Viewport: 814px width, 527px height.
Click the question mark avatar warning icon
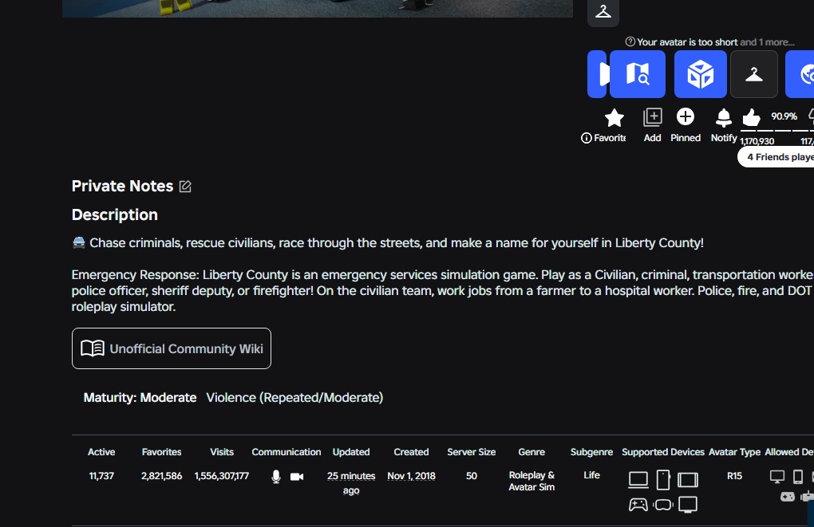click(x=630, y=41)
